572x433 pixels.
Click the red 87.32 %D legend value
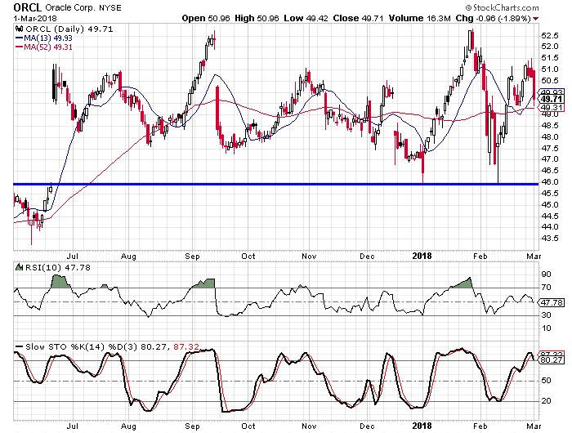click(x=186, y=347)
